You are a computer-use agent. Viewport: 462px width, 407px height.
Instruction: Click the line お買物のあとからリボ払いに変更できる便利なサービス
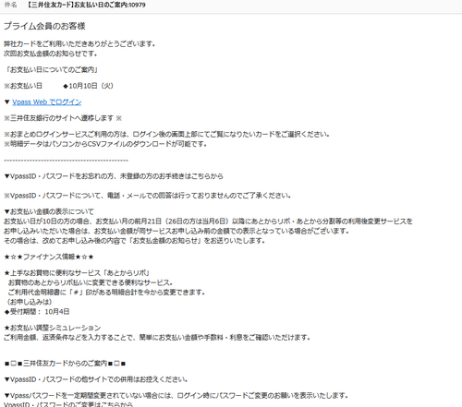[x=91, y=282]
